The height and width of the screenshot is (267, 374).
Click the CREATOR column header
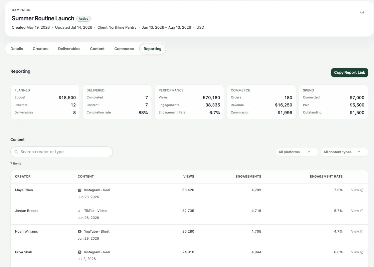pyautogui.click(x=23, y=177)
